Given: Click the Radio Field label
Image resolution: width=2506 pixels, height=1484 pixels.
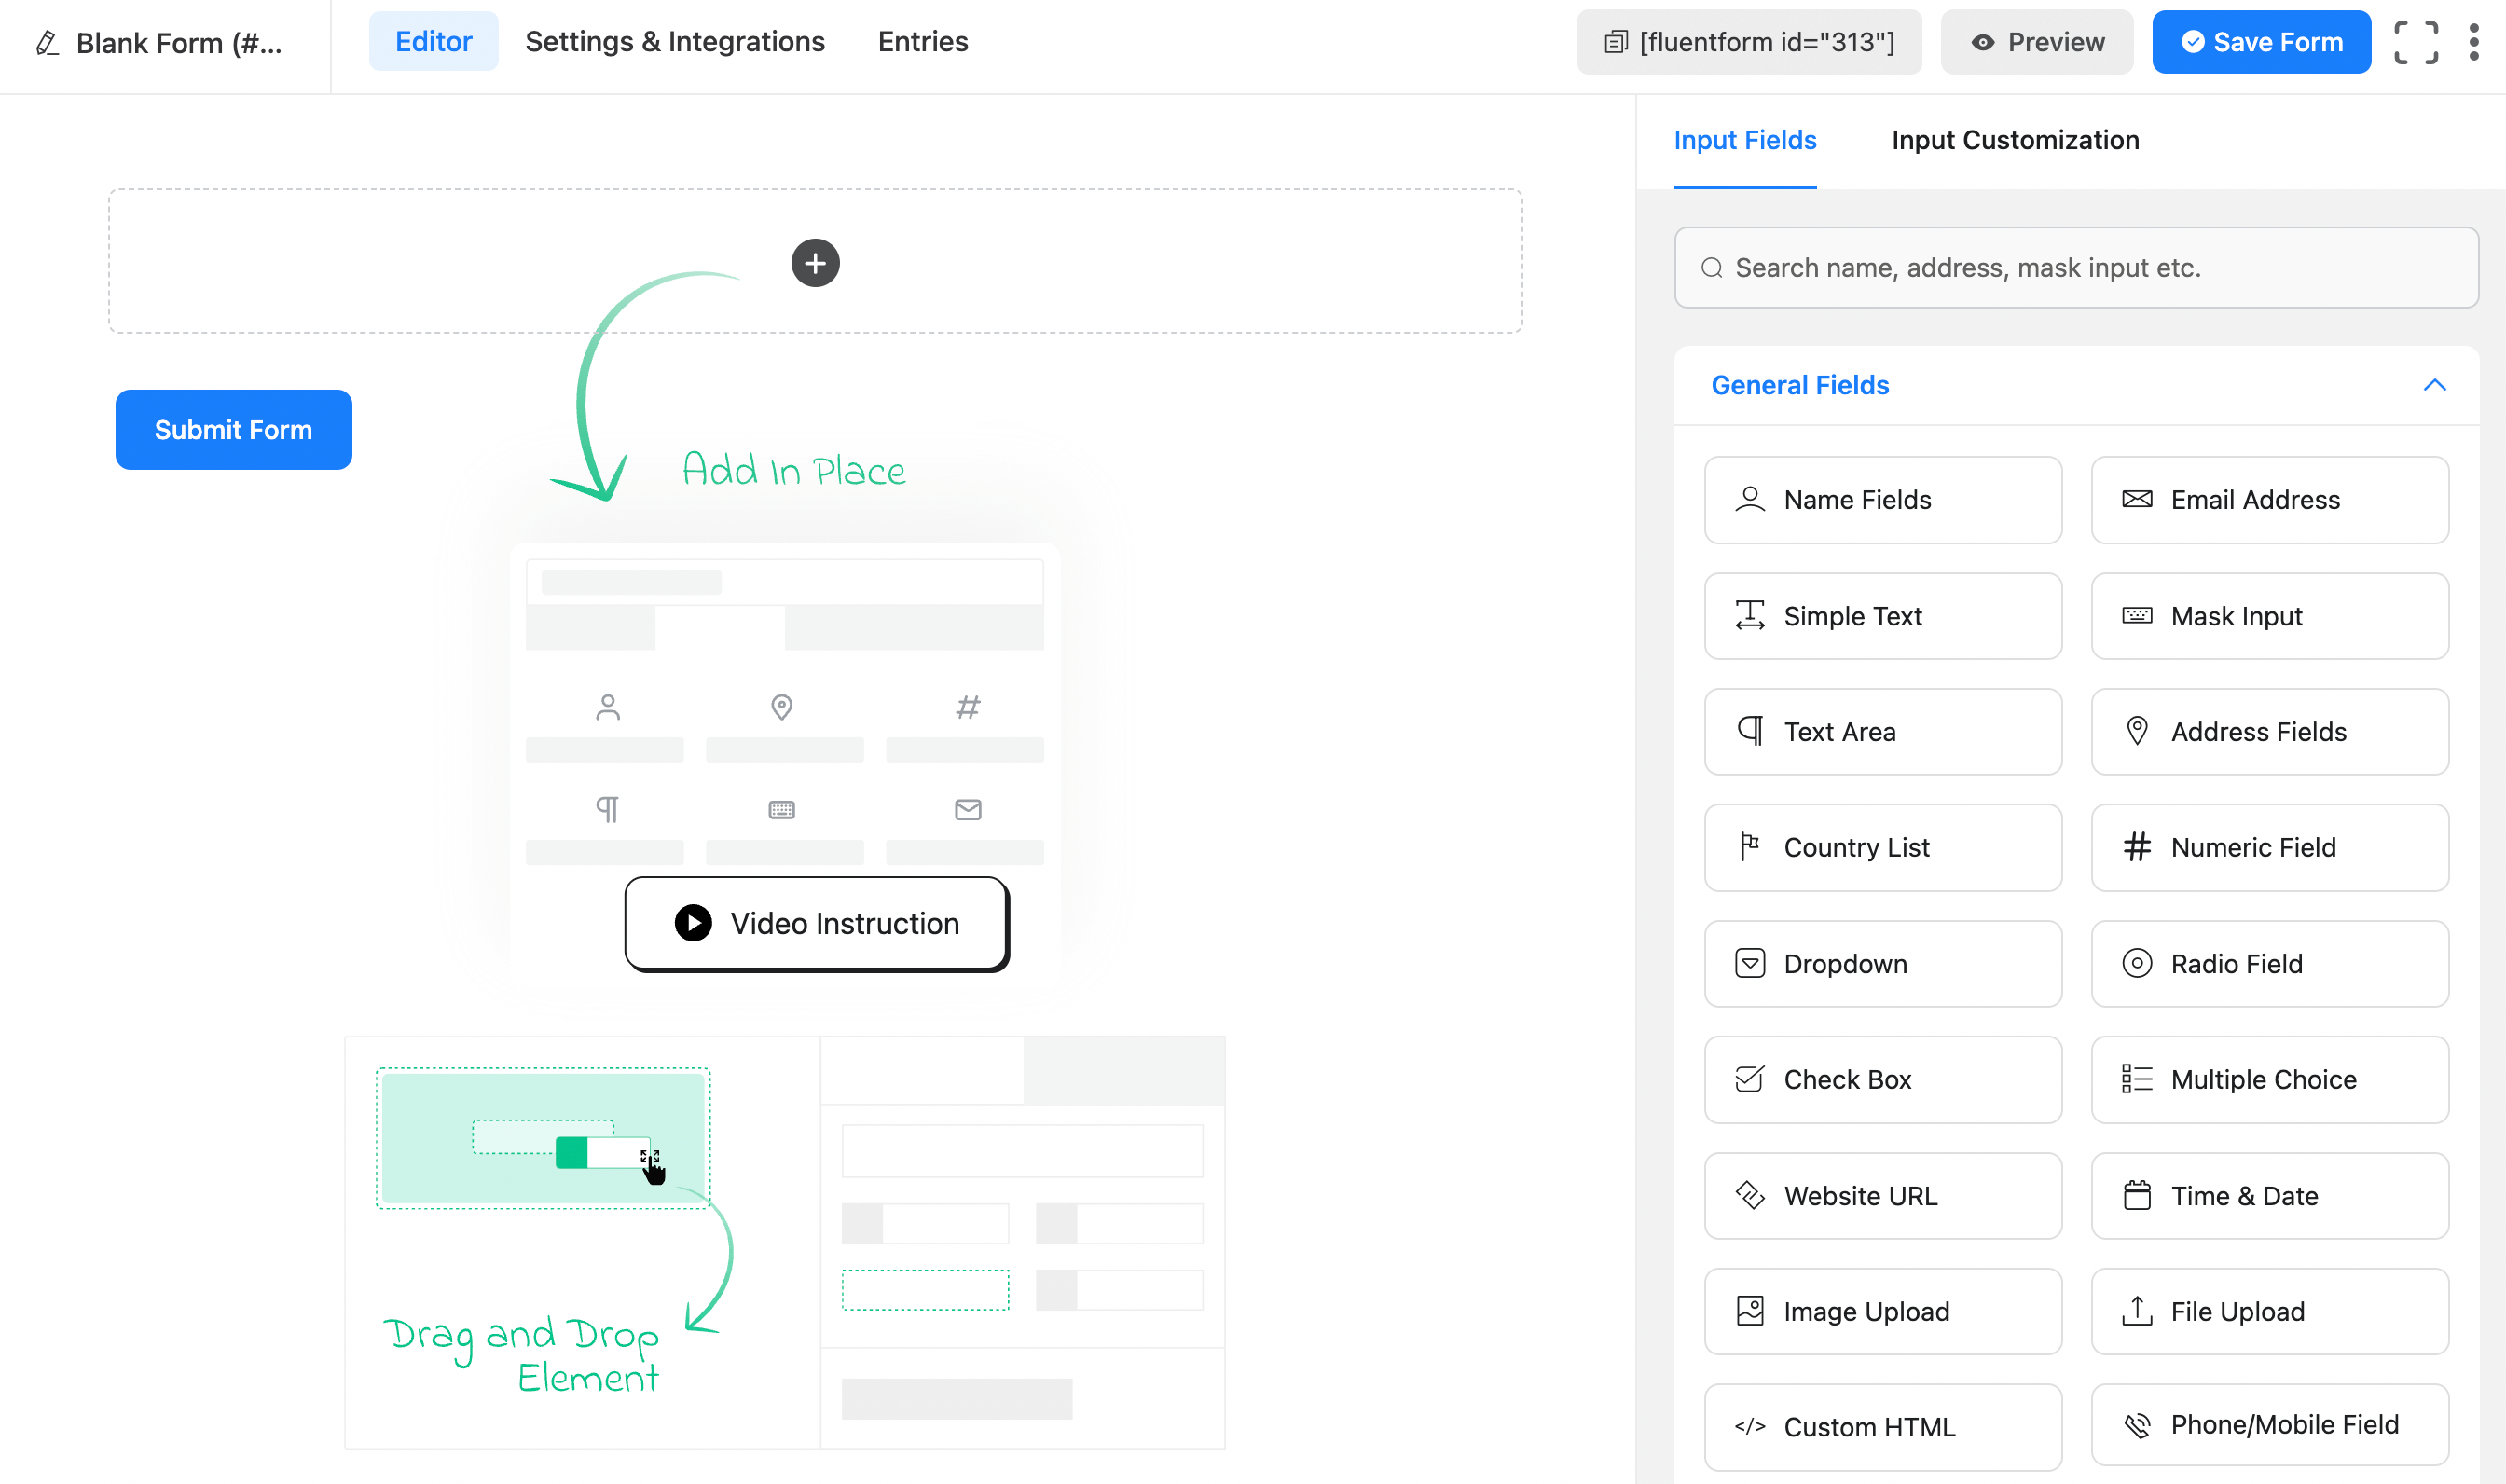Looking at the screenshot, I should 2236,963.
